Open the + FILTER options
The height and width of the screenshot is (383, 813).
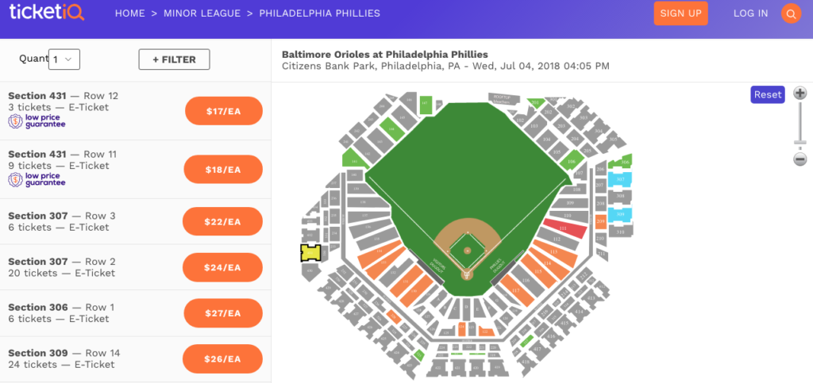point(174,59)
